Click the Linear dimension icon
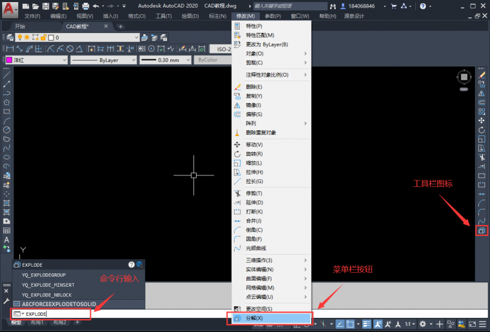490x332 pixels. click(10, 49)
